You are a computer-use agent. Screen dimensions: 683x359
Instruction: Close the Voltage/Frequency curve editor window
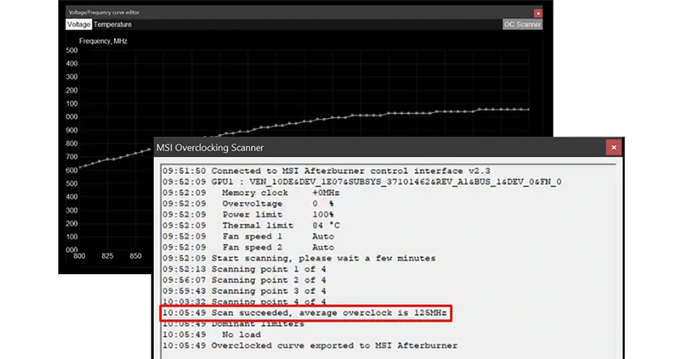pos(538,13)
